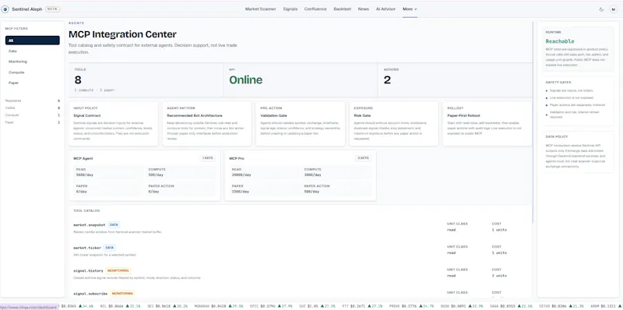Click the Registered count row in sidebar

coord(33,101)
